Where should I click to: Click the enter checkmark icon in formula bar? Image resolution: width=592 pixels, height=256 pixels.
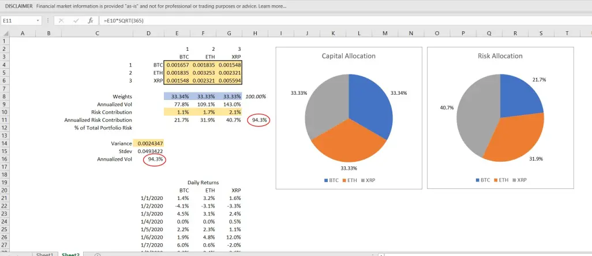pos(76,21)
